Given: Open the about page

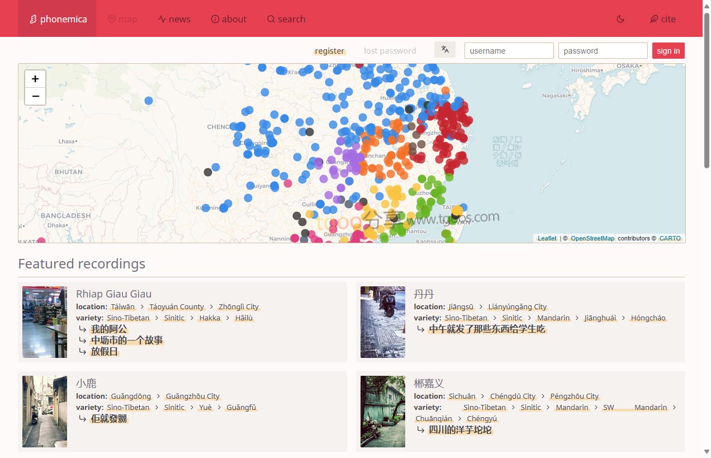Looking at the screenshot, I should point(229,19).
